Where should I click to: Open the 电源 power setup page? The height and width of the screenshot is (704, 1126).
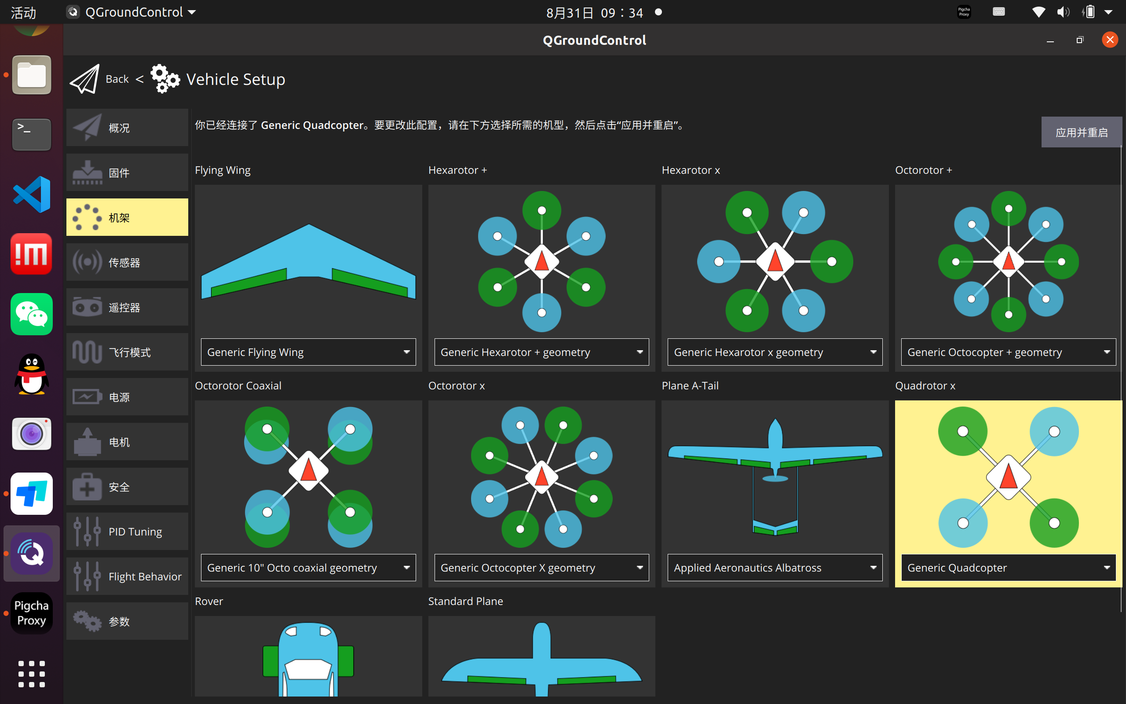pos(127,397)
